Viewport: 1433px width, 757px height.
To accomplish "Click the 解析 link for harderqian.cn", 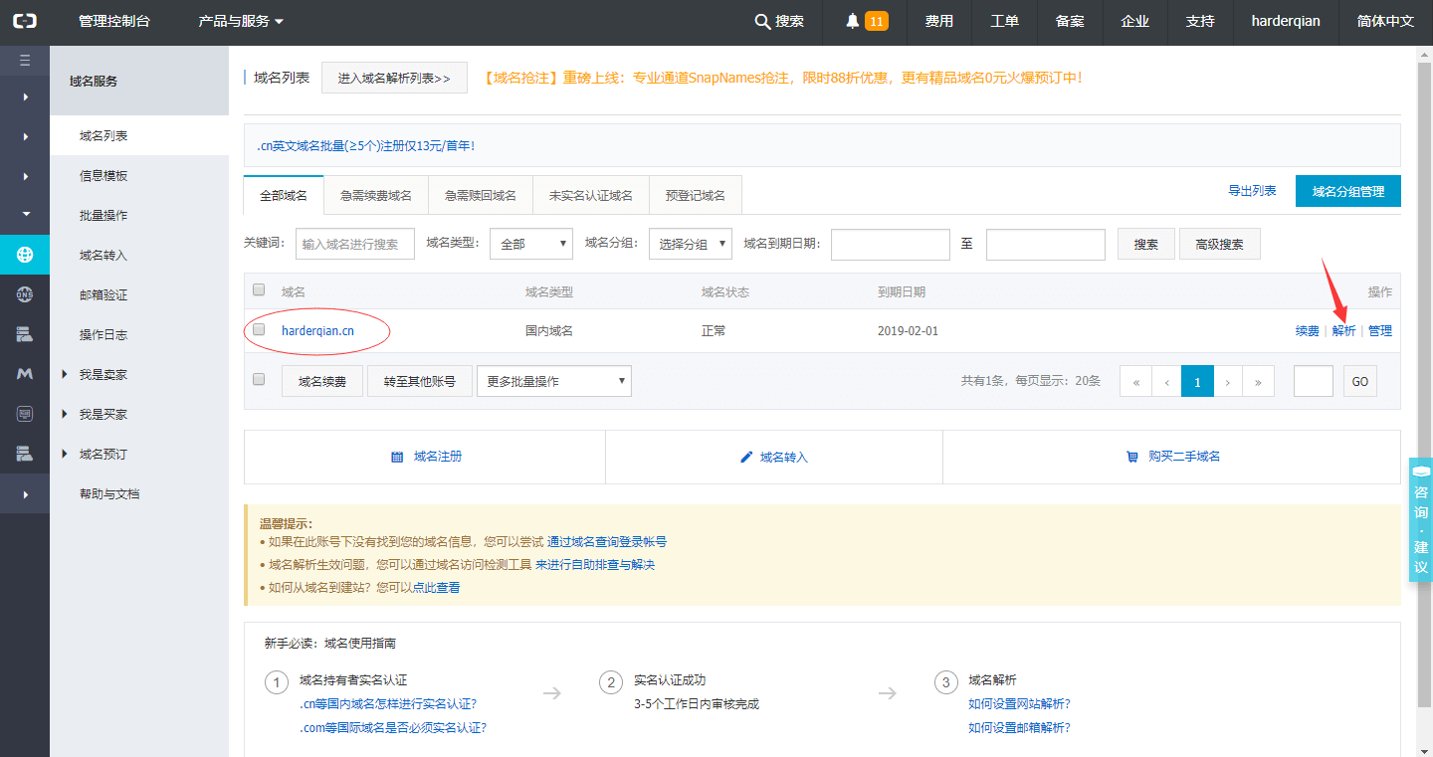I will [x=1344, y=330].
